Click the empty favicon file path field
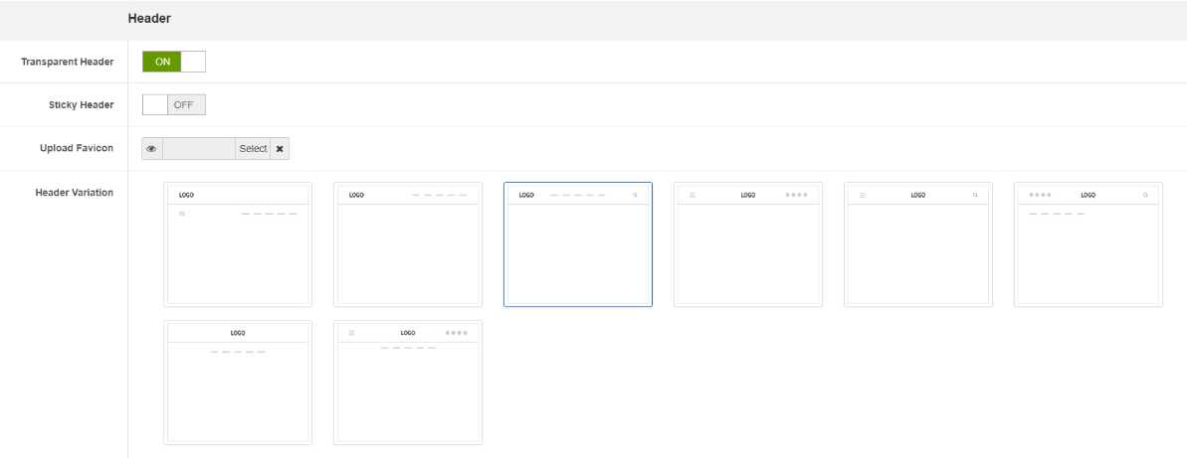Image resolution: width=1187 pixels, height=458 pixels. (199, 149)
